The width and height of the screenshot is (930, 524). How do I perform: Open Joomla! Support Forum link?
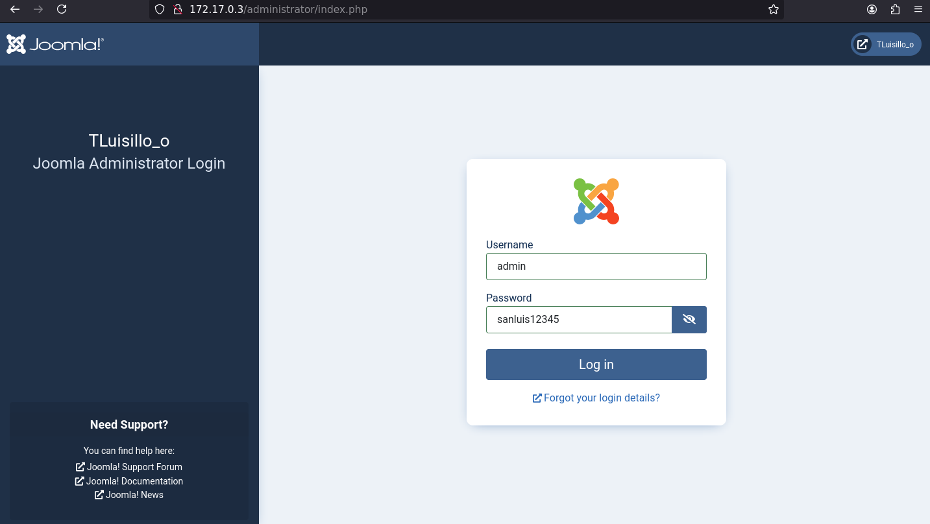(129, 467)
